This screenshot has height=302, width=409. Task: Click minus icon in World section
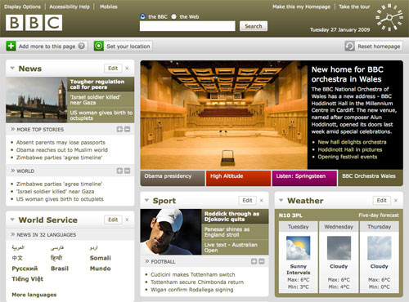(127, 171)
